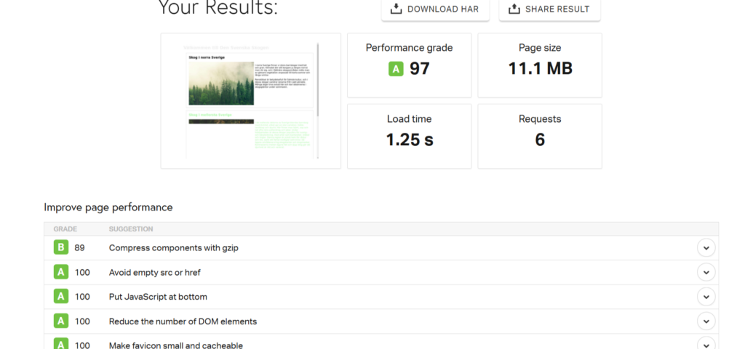Image resolution: width=745 pixels, height=349 pixels.
Task: Click the Requests count card
Action: click(x=540, y=136)
